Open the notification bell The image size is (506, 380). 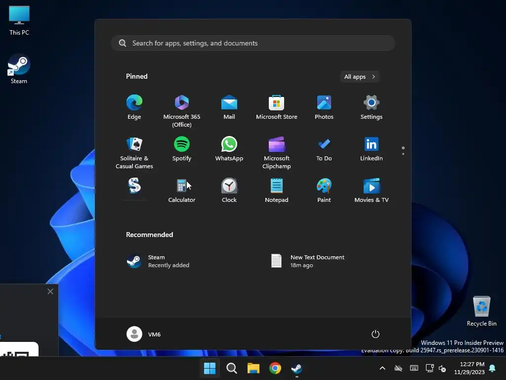tap(493, 368)
